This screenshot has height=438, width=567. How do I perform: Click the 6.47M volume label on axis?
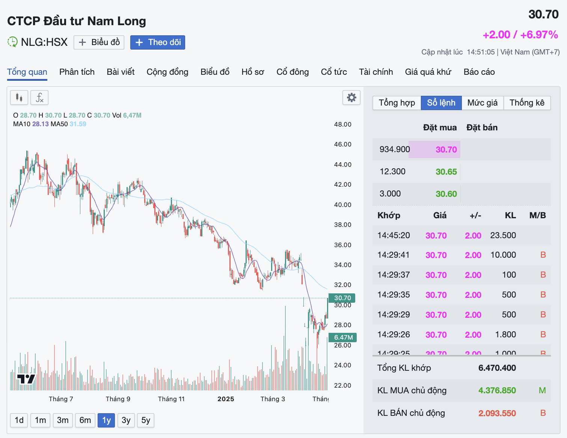(343, 337)
